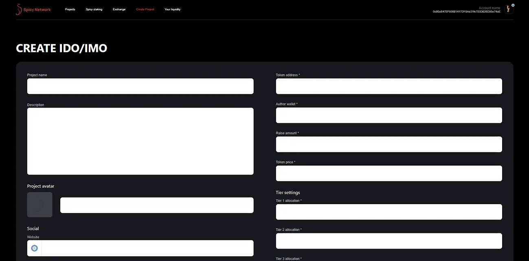
Task: Focus the Token address field
Action: pos(389,86)
